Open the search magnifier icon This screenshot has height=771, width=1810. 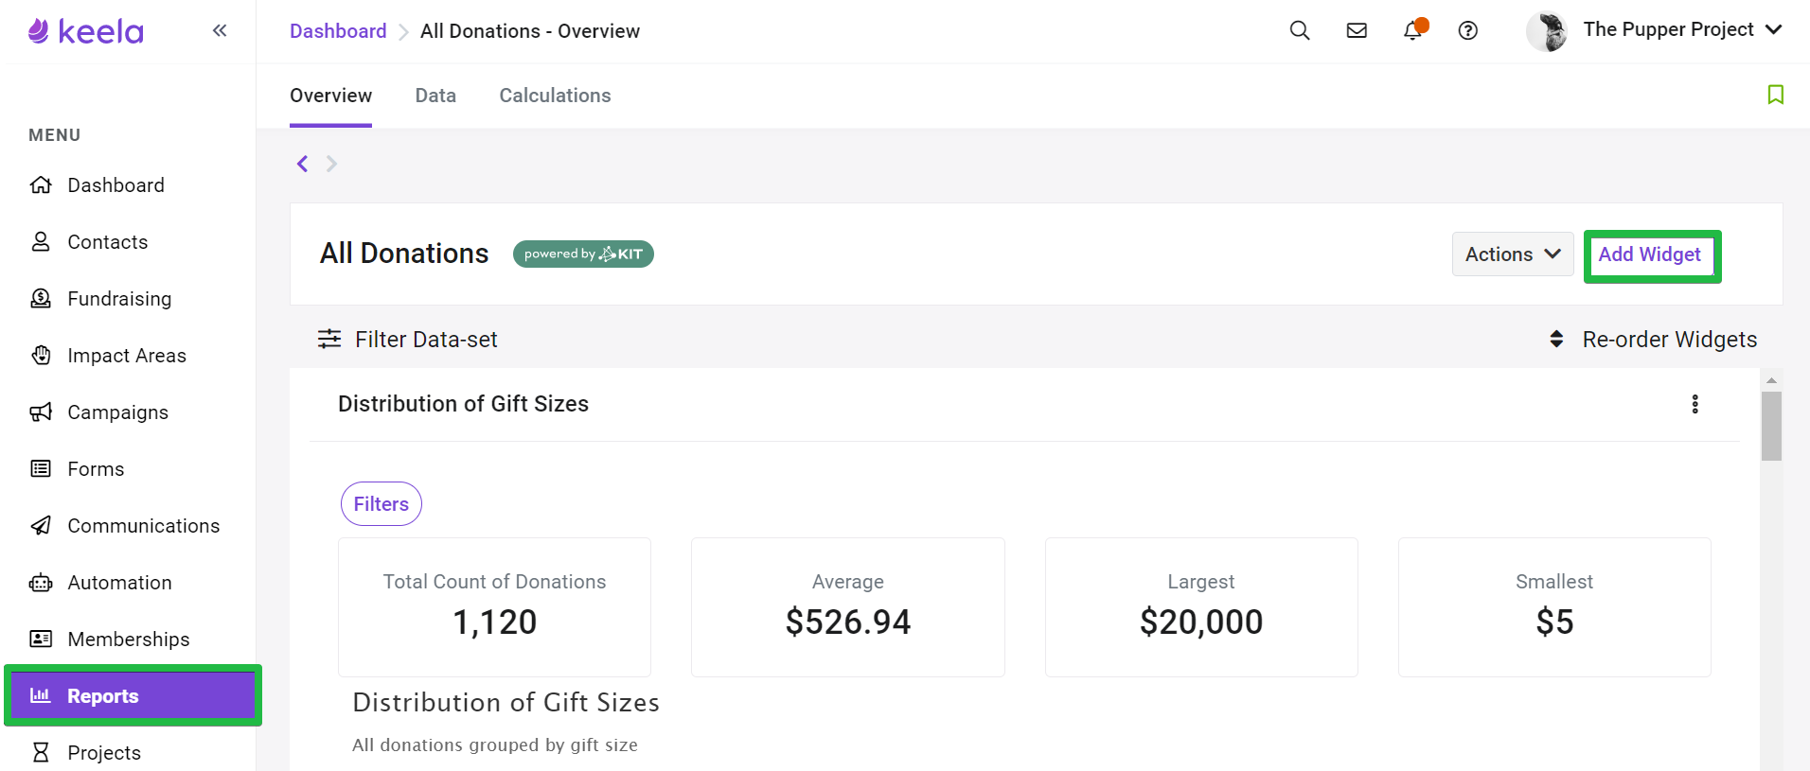(x=1300, y=30)
